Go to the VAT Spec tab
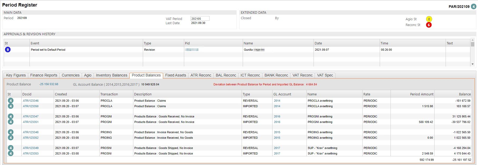Viewport: 478px width, 165px height. pos(325,75)
